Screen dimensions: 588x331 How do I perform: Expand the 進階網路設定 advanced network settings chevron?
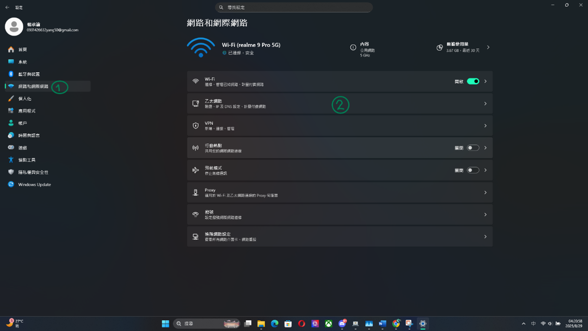(x=485, y=237)
